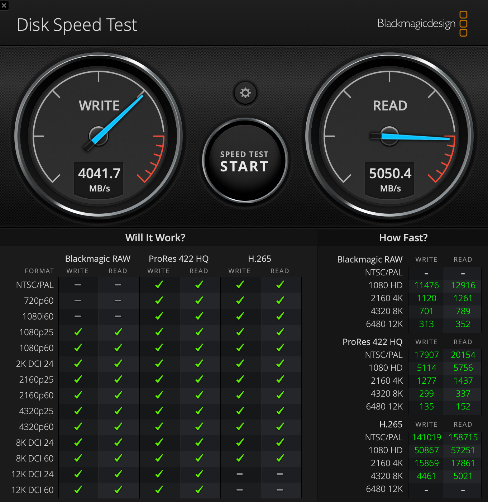Image resolution: width=488 pixels, height=502 pixels.
Task: Click Blackmagic RAW read checkmark for 8K DCI 24
Action: coord(118,442)
